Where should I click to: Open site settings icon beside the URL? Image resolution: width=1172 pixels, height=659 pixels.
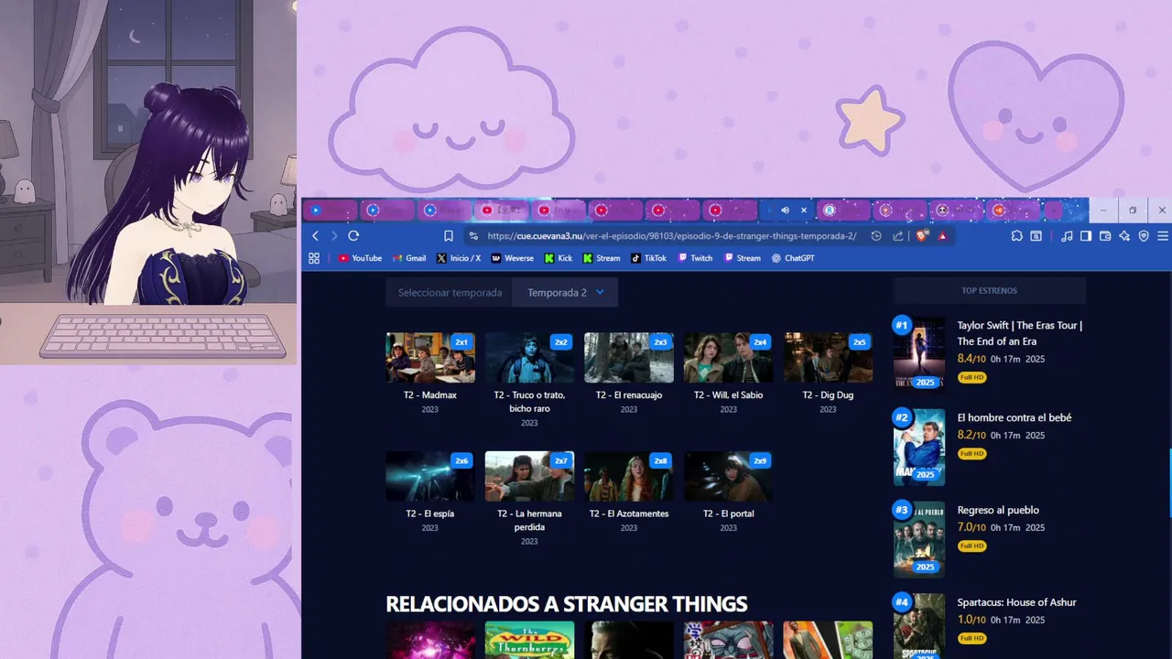pos(473,236)
